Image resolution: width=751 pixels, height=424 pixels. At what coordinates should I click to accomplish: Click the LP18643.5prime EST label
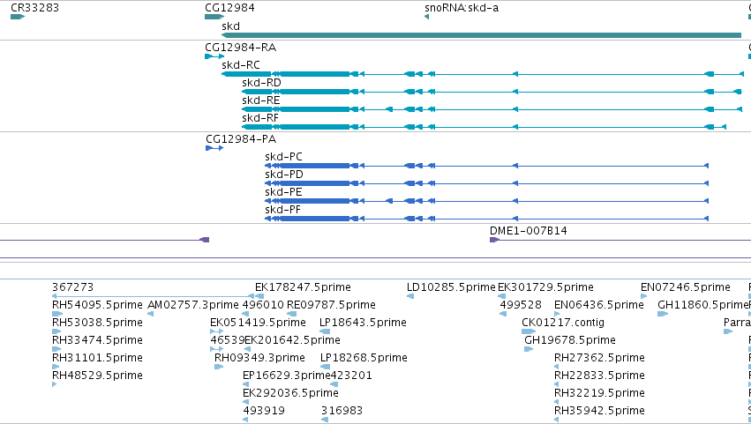363,323
